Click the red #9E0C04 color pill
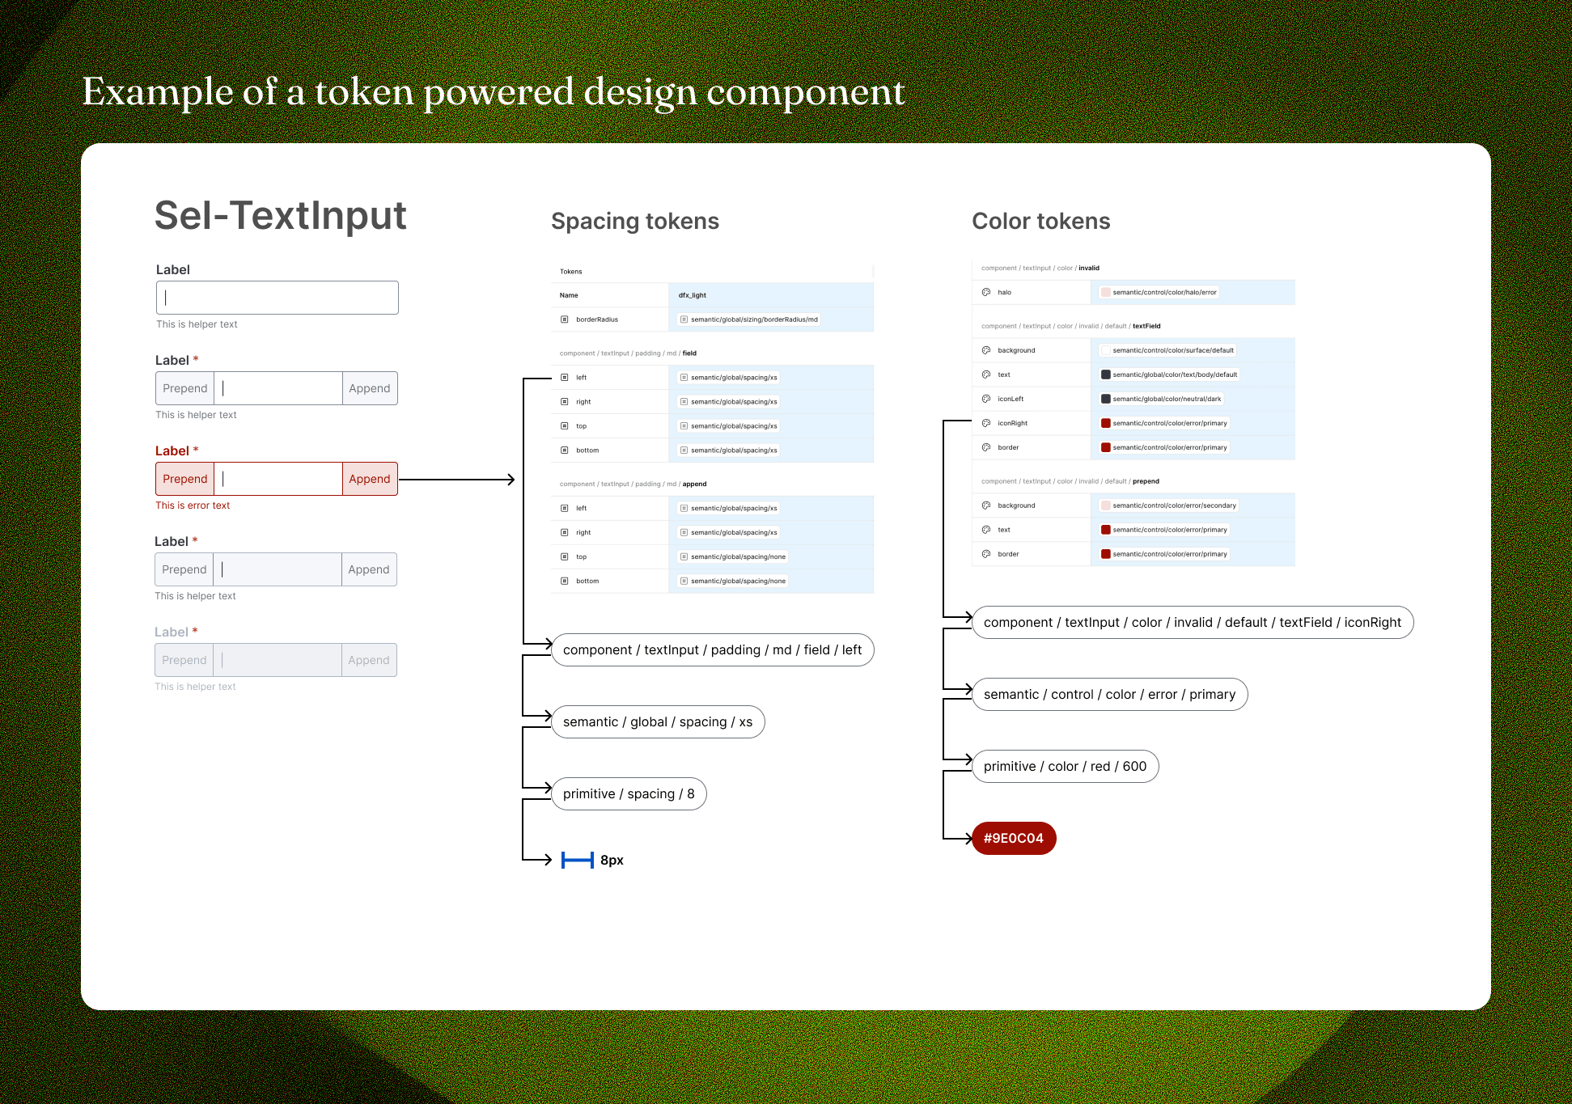 [1013, 838]
